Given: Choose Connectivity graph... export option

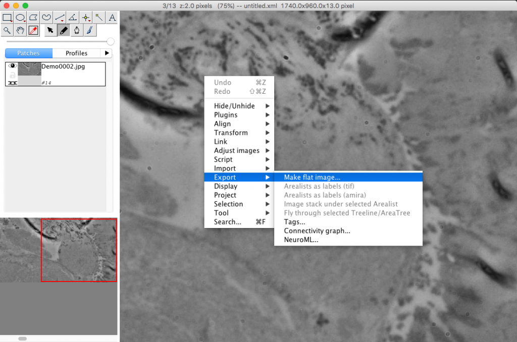Looking at the screenshot, I should [x=348, y=231].
